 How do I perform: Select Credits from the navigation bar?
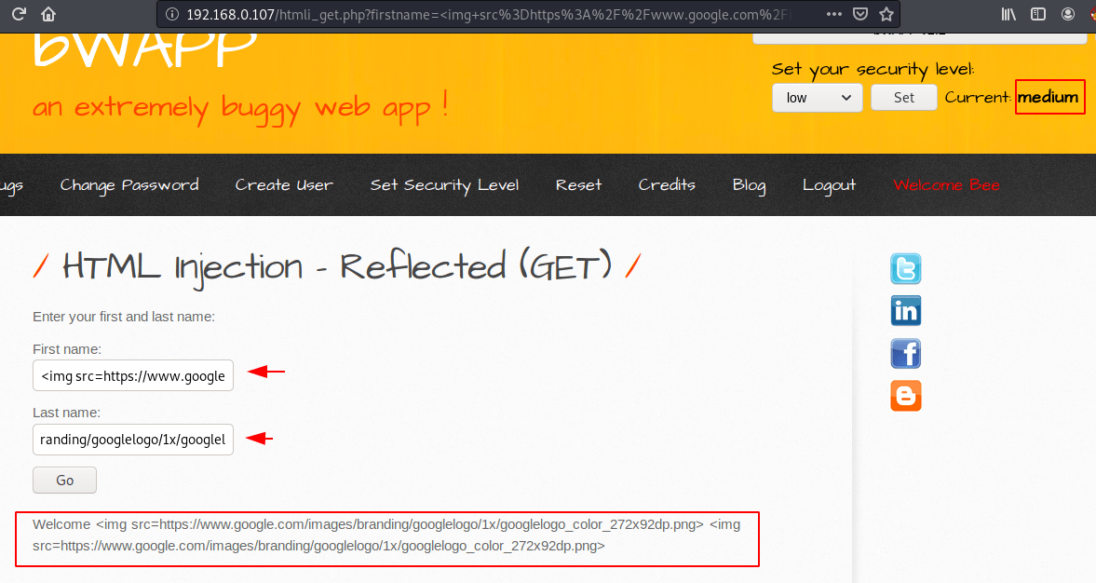(x=667, y=184)
